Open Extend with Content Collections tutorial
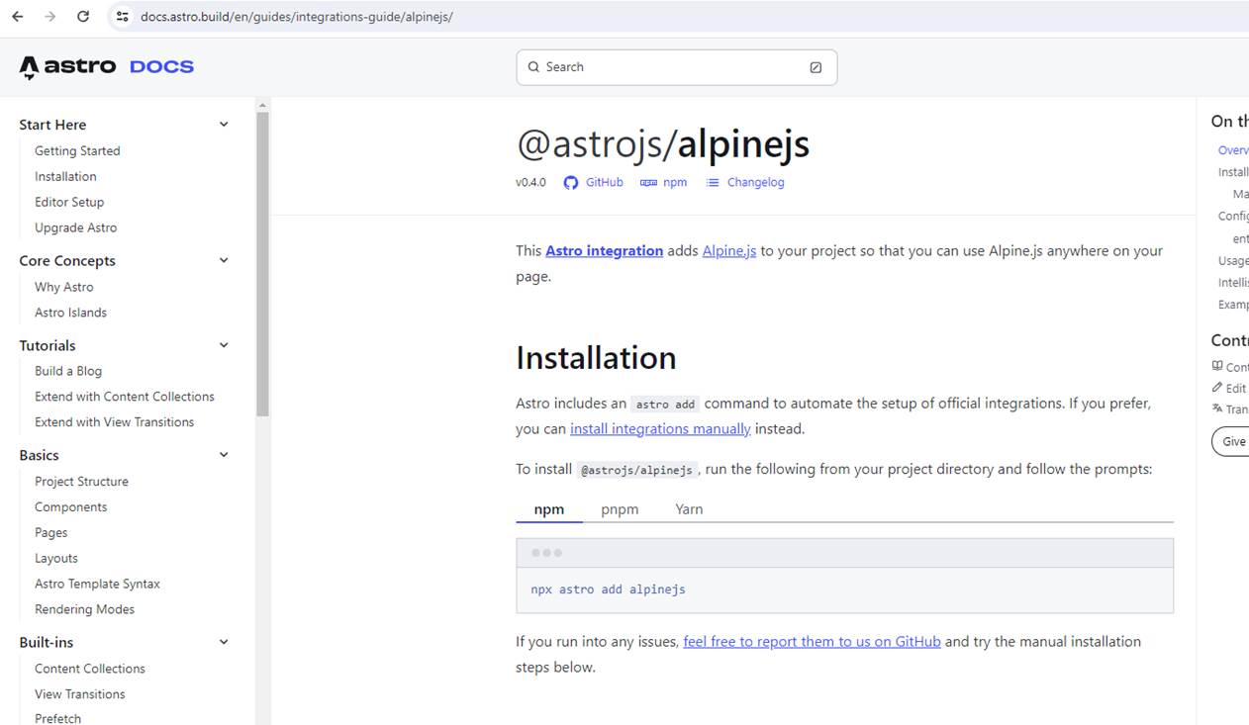Screen dimensions: 1249x725 [125, 398]
